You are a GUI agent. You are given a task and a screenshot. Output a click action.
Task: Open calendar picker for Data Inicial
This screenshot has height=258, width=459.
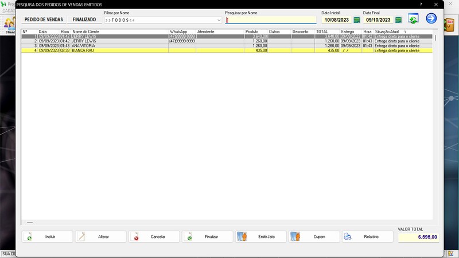pyautogui.click(x=356, y=20)
